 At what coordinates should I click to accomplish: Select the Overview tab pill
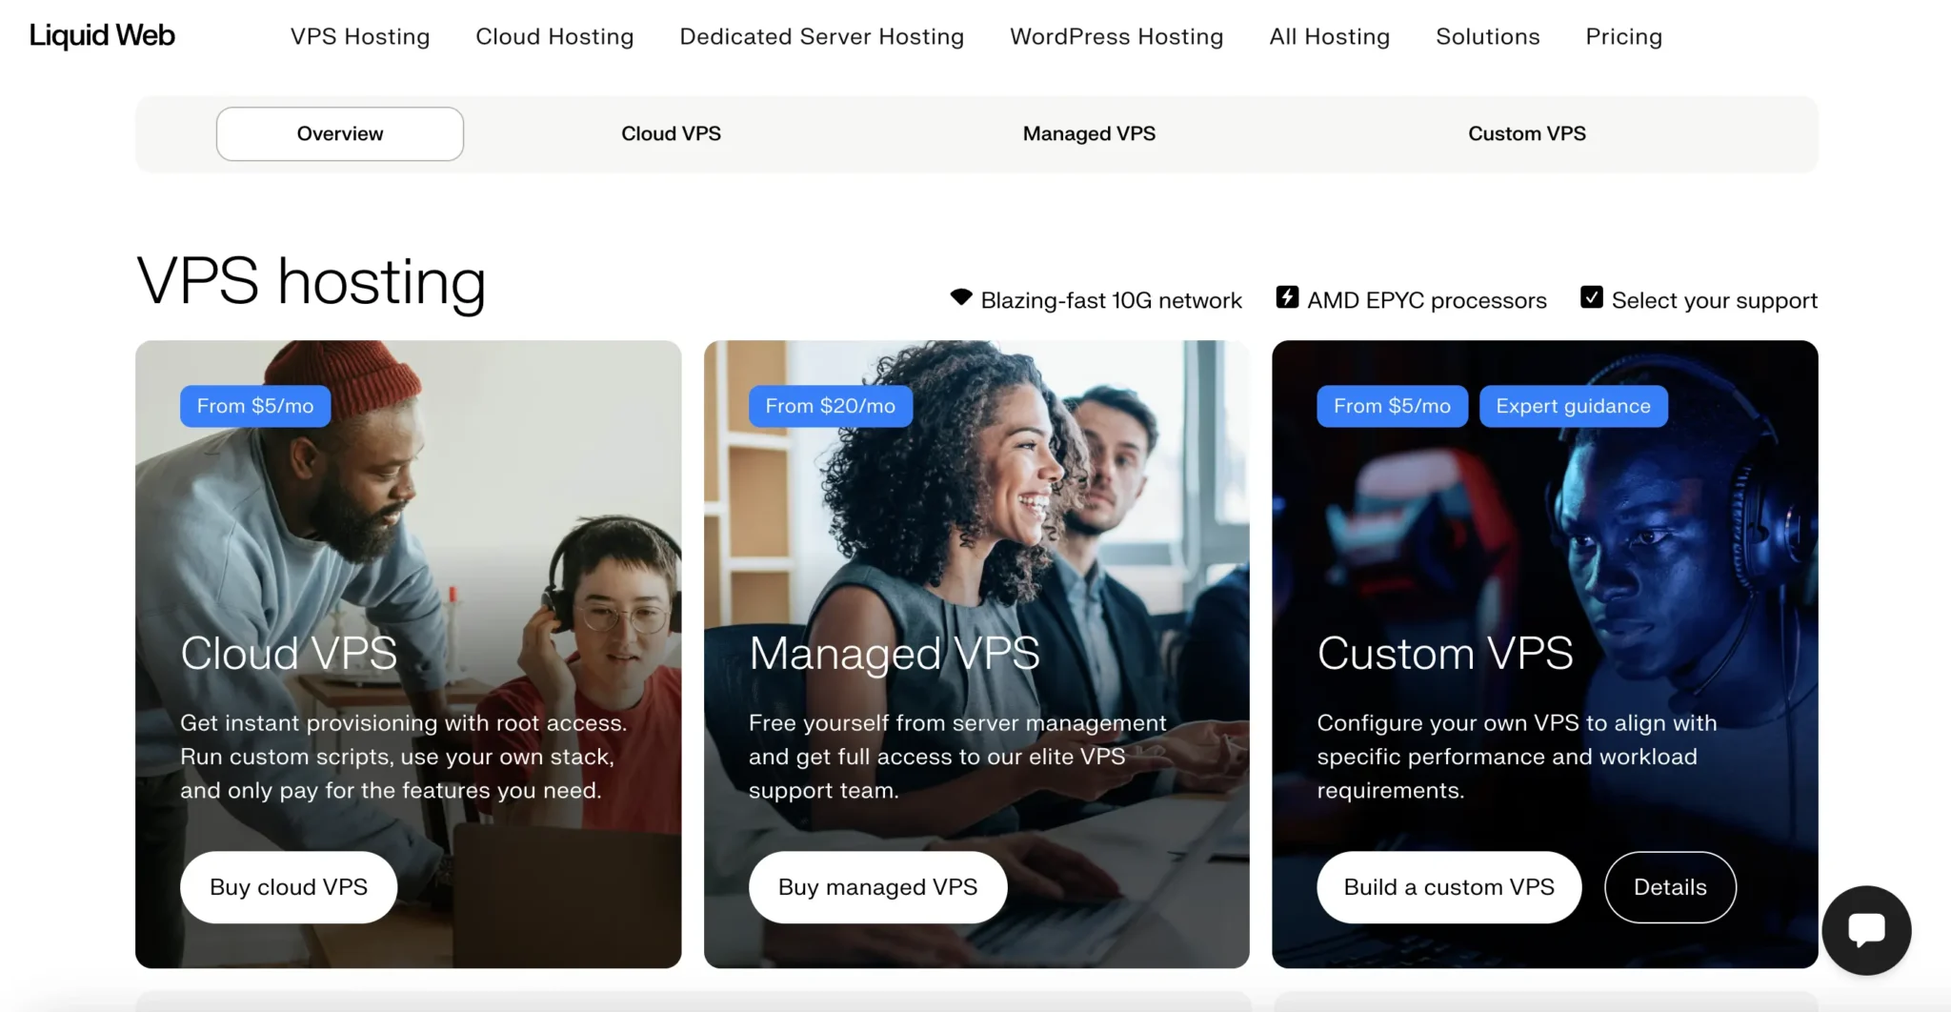(339, 133)
